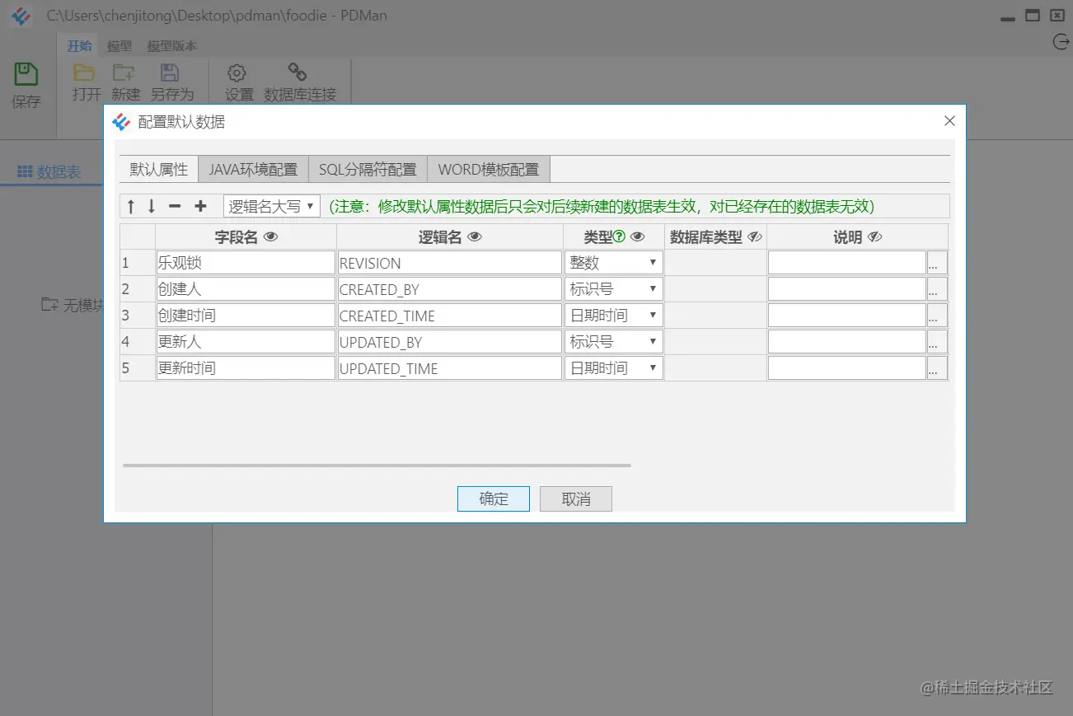Viewport: 1073px width, 716px height.
Task: Add a new field with the plus icon
Action: 200,206
